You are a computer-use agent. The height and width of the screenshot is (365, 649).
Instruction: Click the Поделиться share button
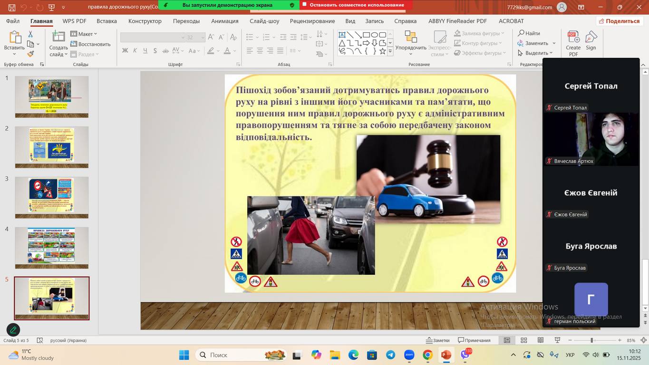619,21
